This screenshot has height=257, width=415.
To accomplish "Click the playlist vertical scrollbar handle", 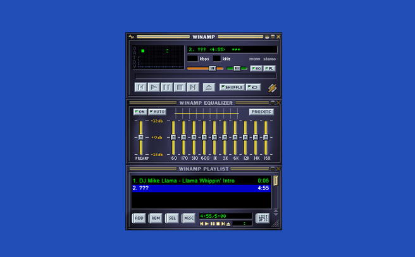I will (x=276, y=181).
